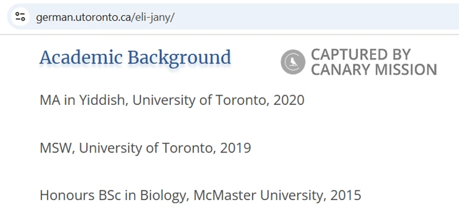Click the year 2020

coord(289,100)
